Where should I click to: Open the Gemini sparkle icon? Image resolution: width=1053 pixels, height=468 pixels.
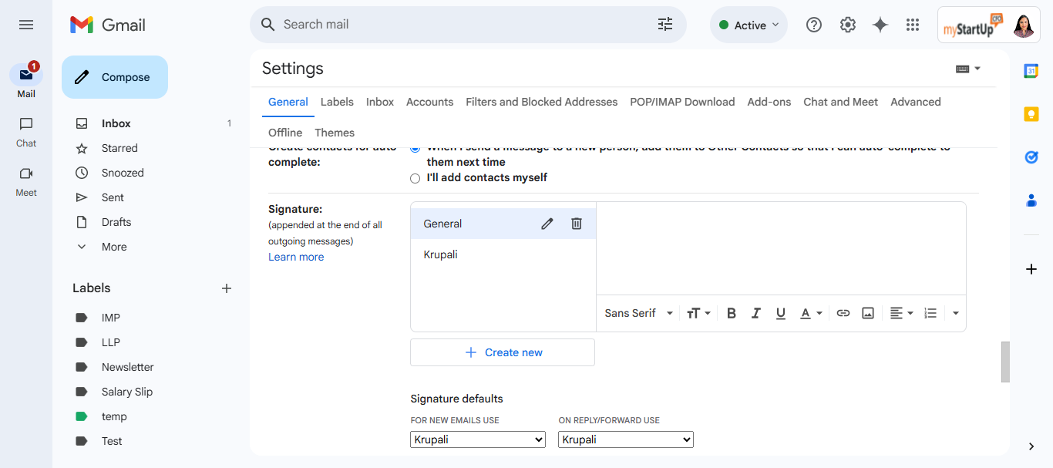point(880,25)
